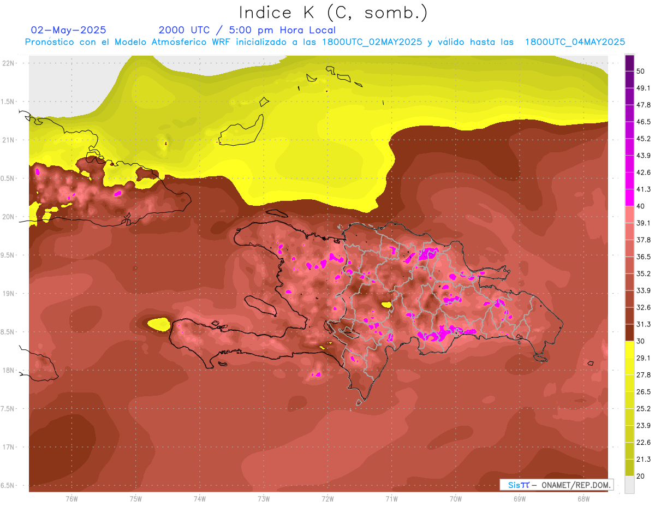This screenshot has height=506, width=655.
Task: Click the '17N' latitude label
Action: pos(9,447)
